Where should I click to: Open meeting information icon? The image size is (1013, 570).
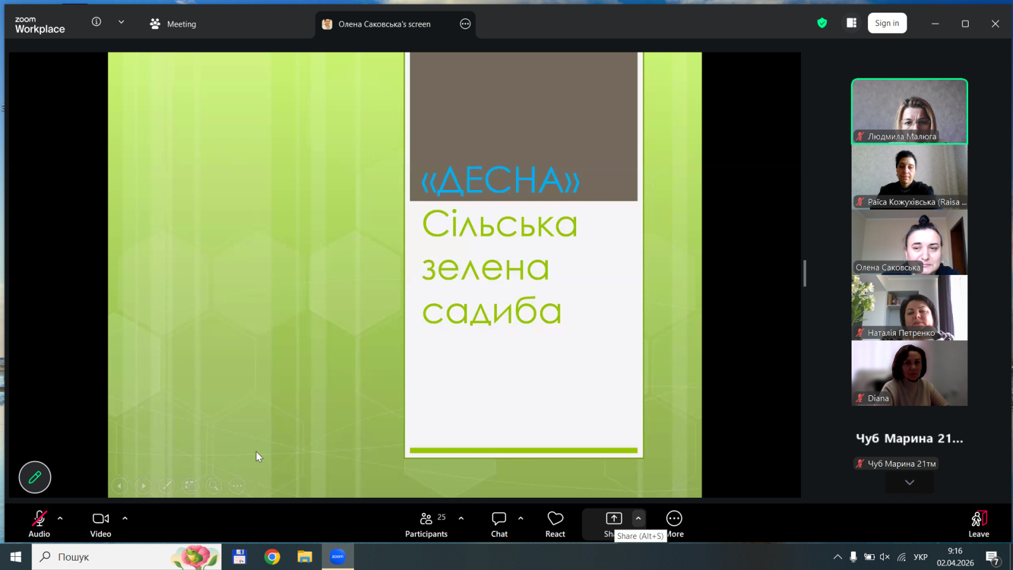[96, 22]
